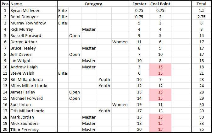Select Otis Millard Jorda's Coal Point value
This screenshot has height=133, width=212.
point(160,111)
